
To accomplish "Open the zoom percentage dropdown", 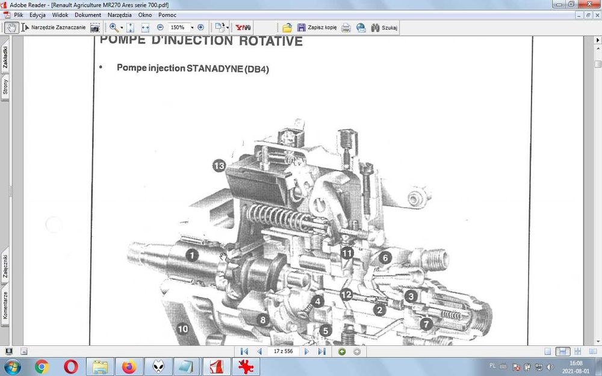I will click(193, 28).
